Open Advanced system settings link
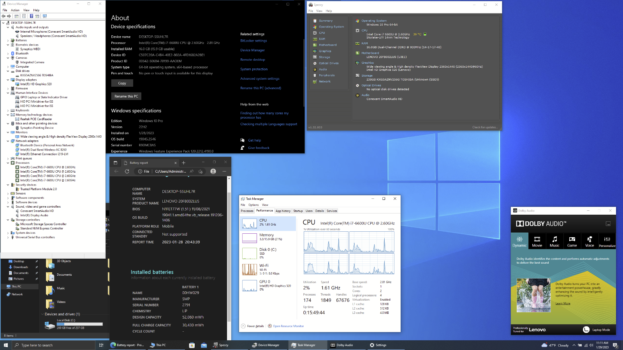623x350 pixels. 260,79
